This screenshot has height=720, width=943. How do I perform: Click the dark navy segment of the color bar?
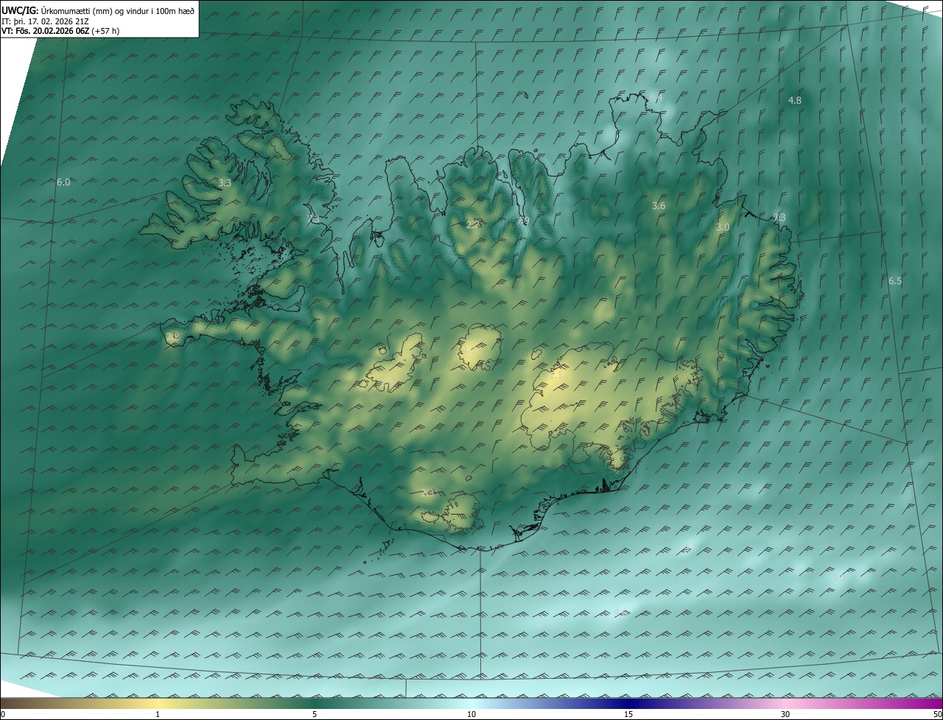(x=628, y=703)
